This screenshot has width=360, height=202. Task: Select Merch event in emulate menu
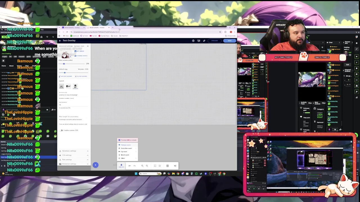click(127, 155)
